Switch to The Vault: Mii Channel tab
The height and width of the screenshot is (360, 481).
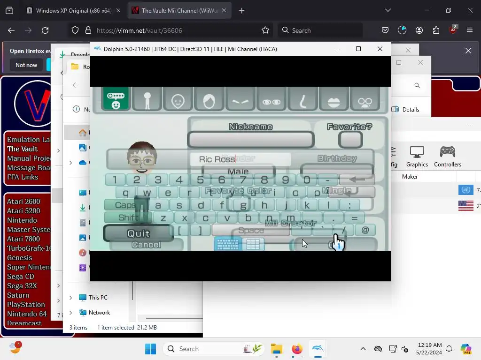coord(180,10)
